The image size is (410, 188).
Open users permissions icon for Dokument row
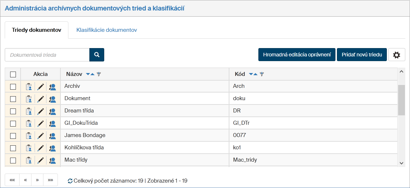52,99
